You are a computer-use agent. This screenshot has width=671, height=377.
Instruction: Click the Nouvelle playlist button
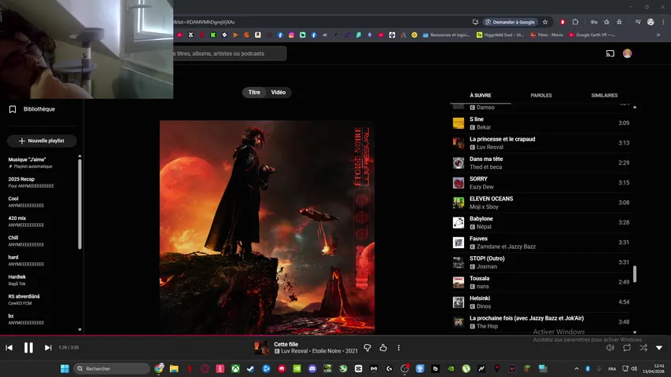(42, 141)
